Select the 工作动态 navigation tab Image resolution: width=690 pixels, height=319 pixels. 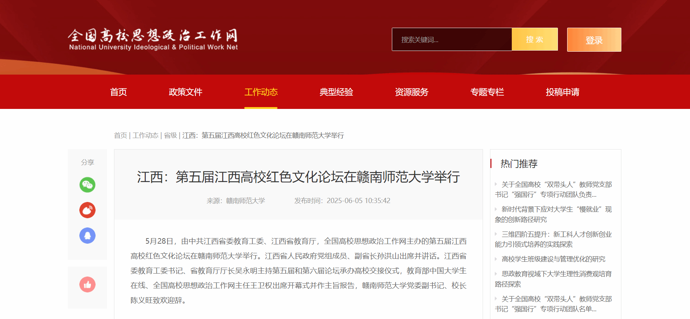coord(261,92)
